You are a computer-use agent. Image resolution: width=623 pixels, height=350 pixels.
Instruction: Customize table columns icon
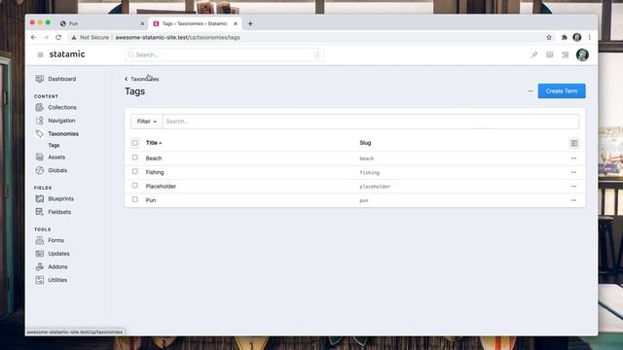574,143
